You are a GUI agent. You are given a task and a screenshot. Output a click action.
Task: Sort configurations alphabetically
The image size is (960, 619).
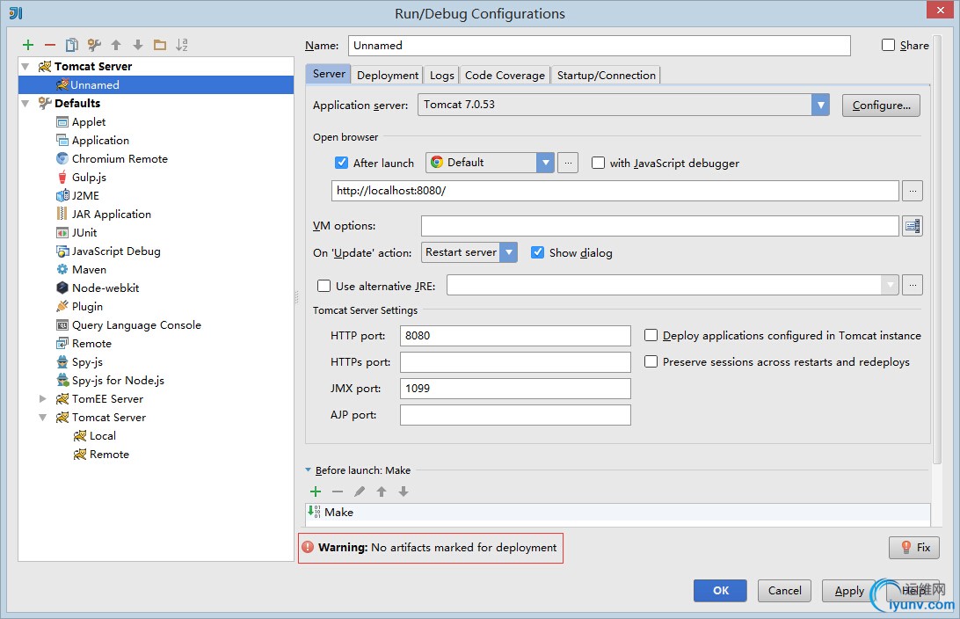click(x=182, y=45)
